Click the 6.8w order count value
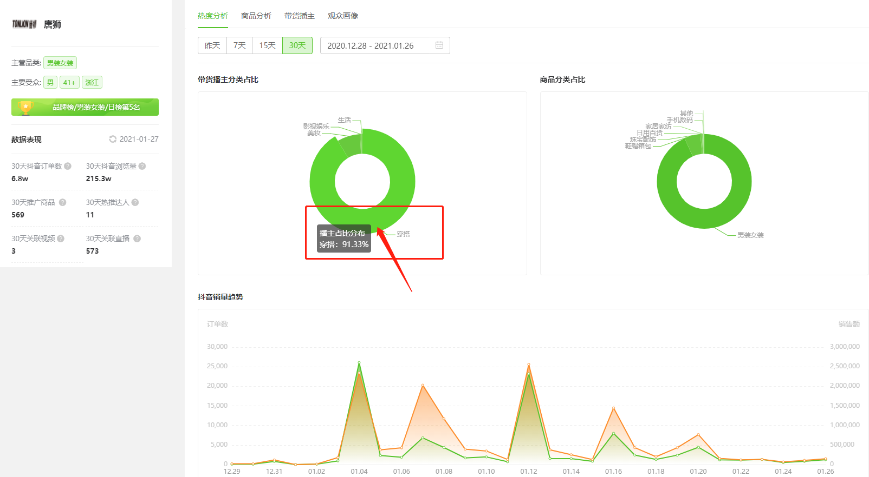The image size is (869, 477). pyautogui.click(x=20, y=178)
